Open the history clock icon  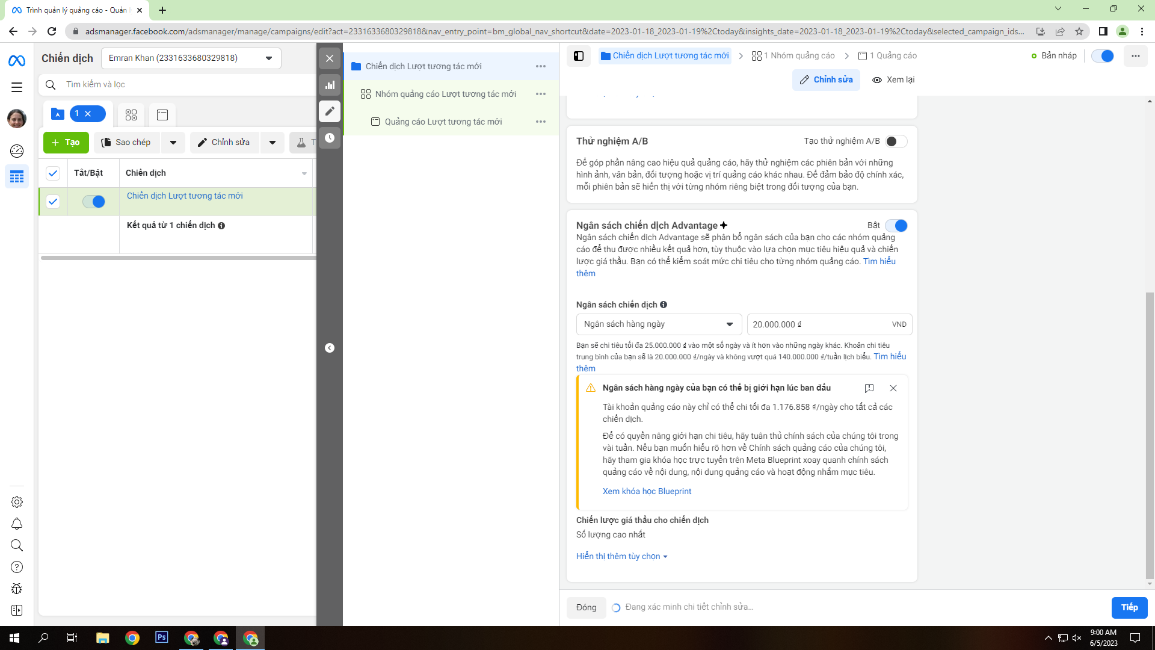[330, 138]
